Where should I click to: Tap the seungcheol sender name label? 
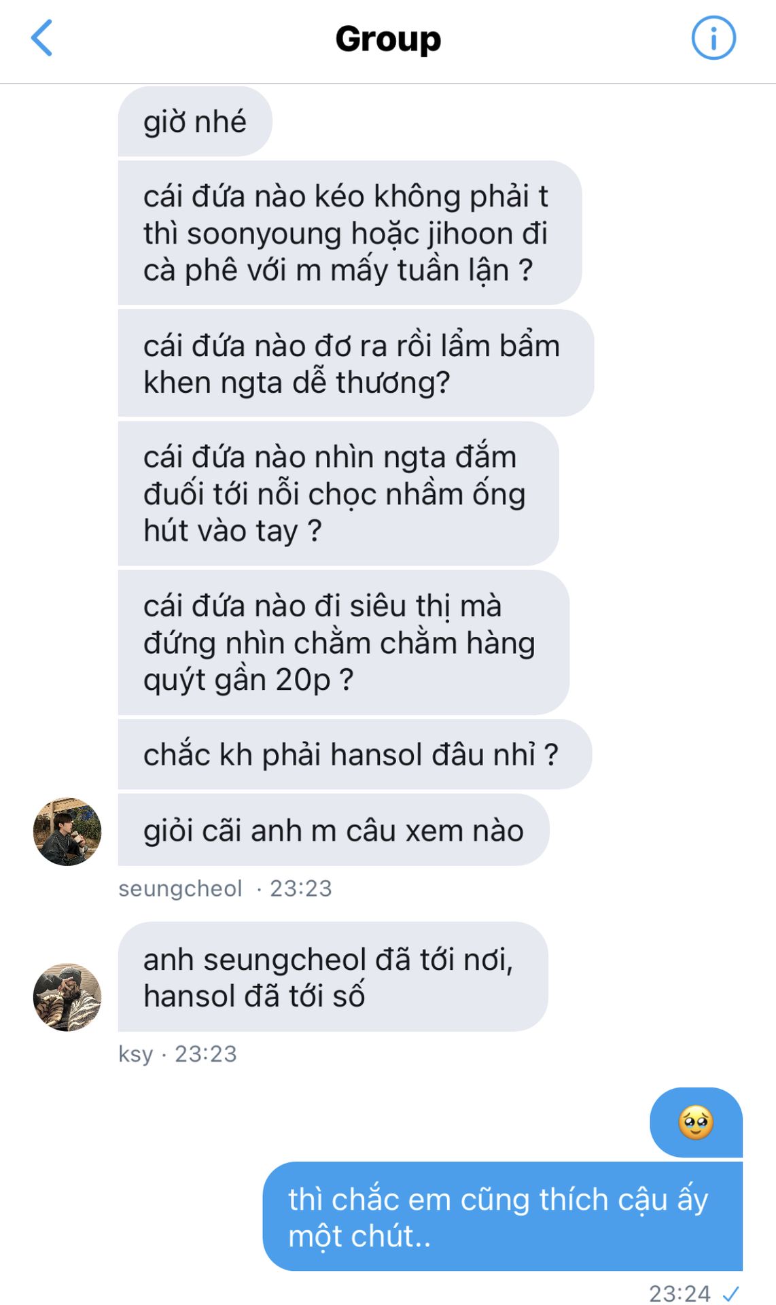pos(180,888)
